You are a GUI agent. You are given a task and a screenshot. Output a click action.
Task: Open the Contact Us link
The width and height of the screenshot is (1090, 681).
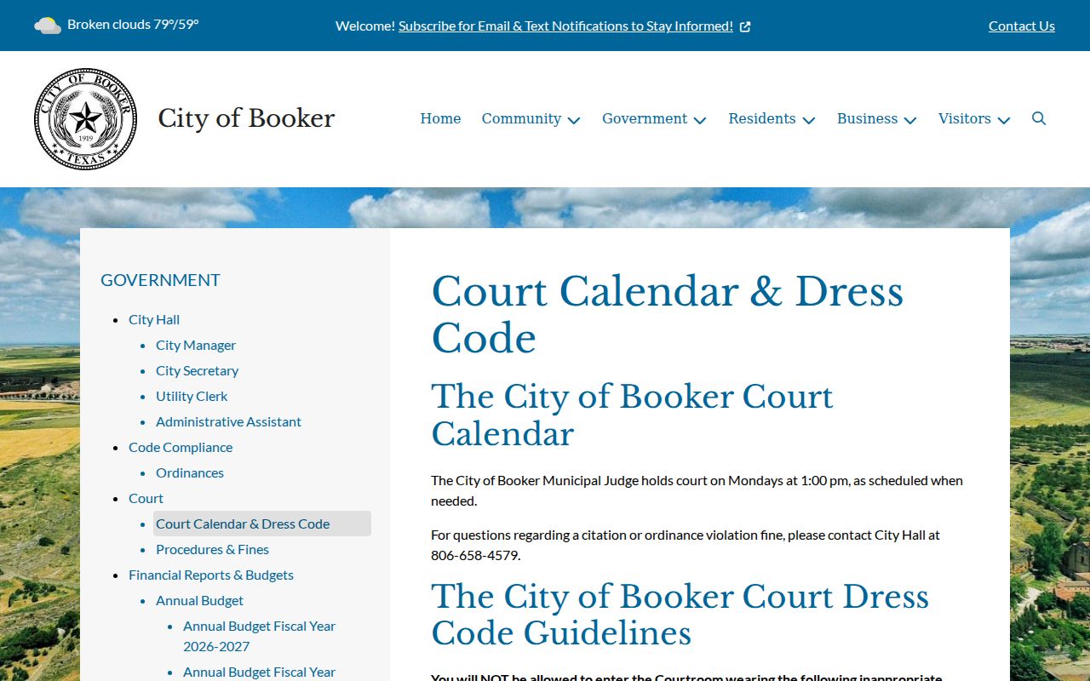[1022, 26]
